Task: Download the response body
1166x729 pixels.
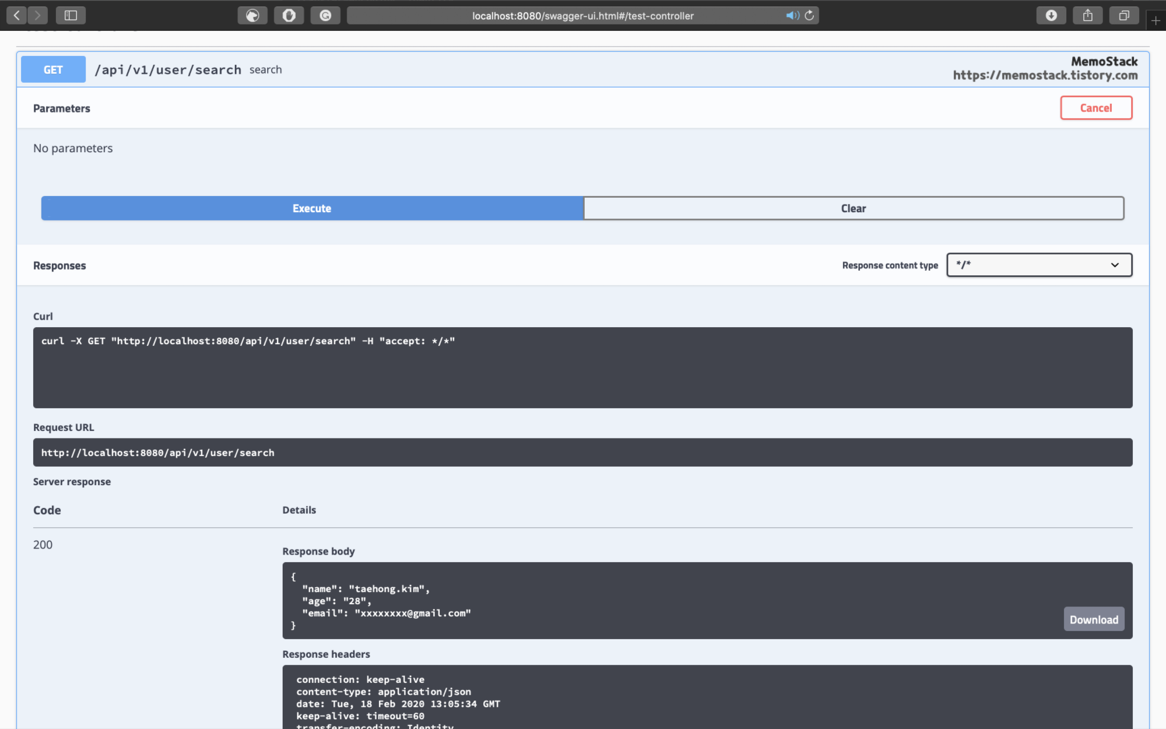Action: [1094, 619]
